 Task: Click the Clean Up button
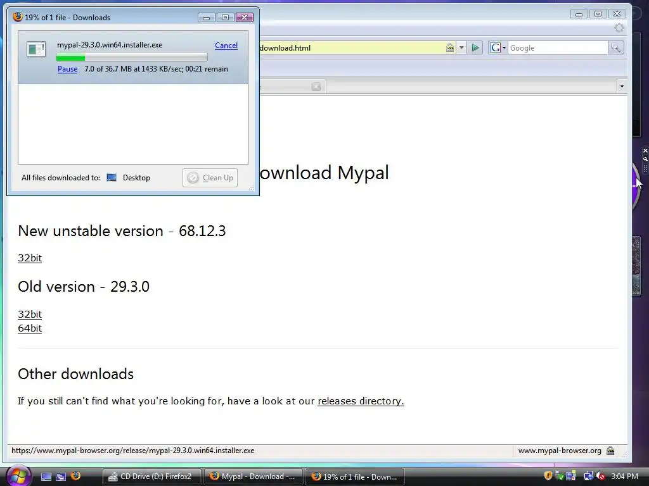(x=210, y=178)
